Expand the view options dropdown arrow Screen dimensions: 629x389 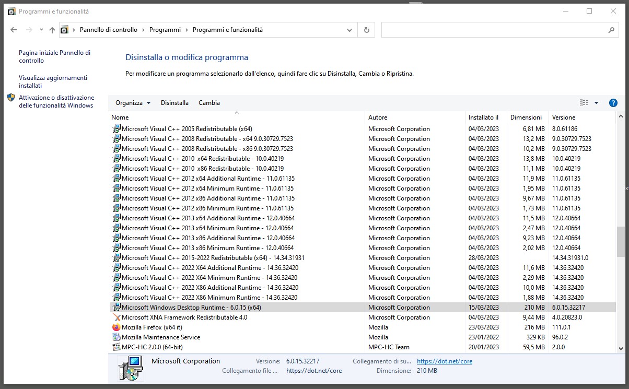coord(596,103)
